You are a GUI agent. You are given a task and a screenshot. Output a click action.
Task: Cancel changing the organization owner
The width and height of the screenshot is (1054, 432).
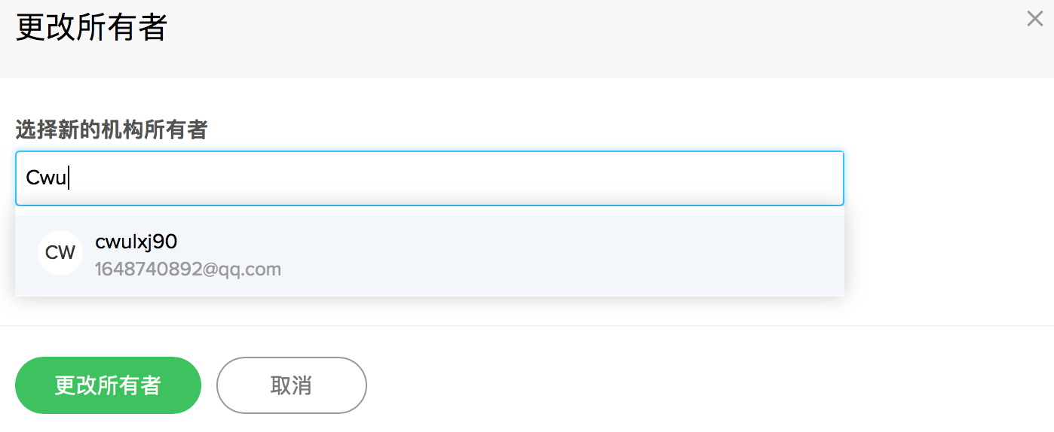coord(291,385)
